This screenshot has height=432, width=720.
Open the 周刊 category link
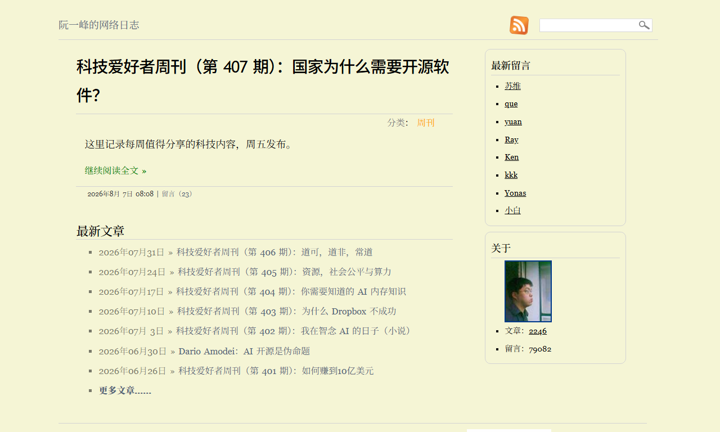click(x=426, y=123)
